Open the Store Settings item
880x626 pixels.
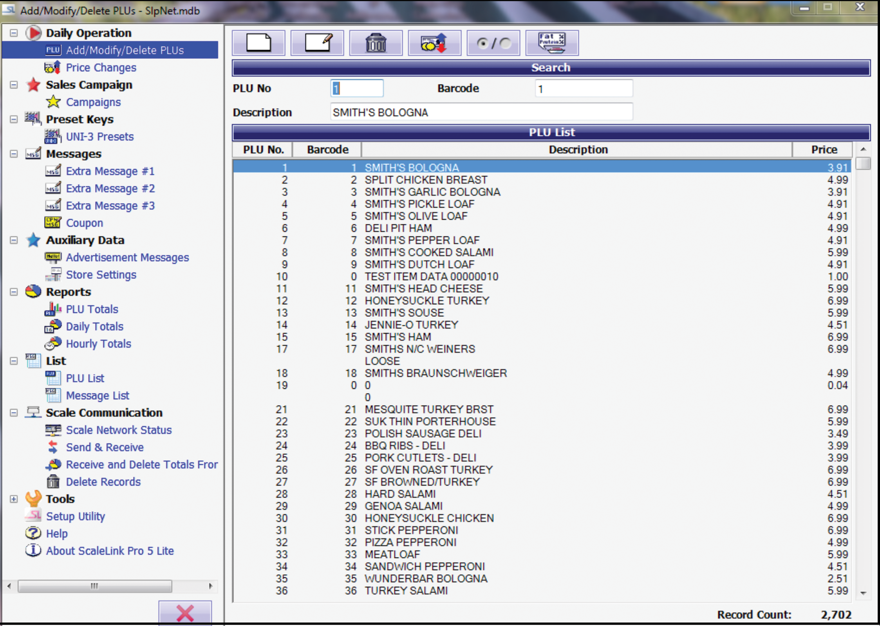point(101,275)
